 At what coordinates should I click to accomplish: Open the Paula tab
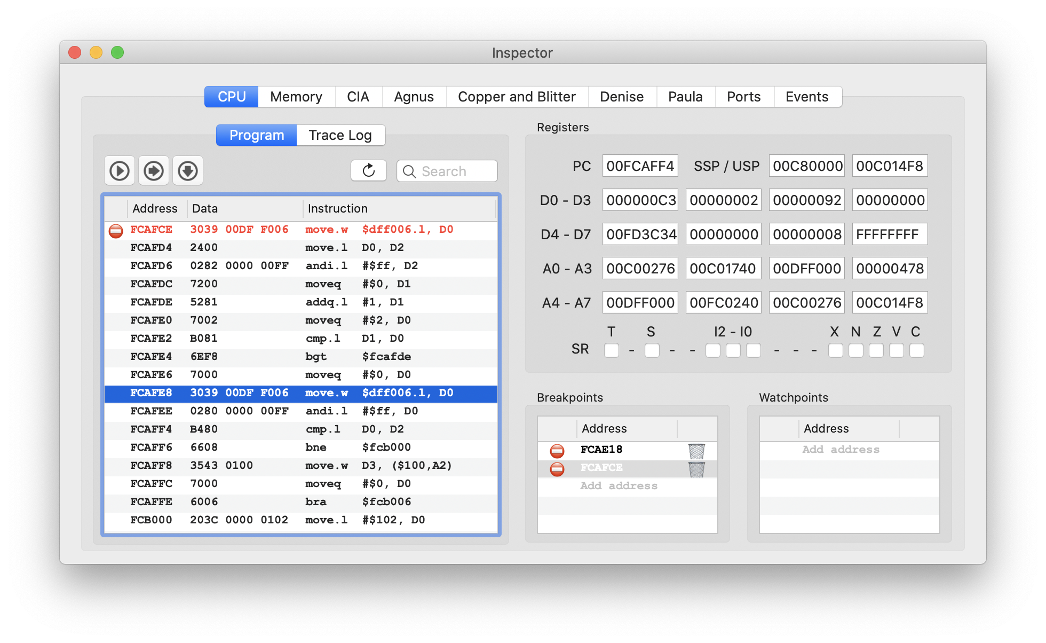[686, 97]
